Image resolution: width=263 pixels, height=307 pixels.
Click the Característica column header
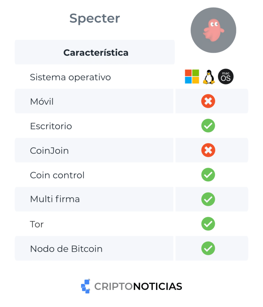pyautogui.click(x=96, y=53)
